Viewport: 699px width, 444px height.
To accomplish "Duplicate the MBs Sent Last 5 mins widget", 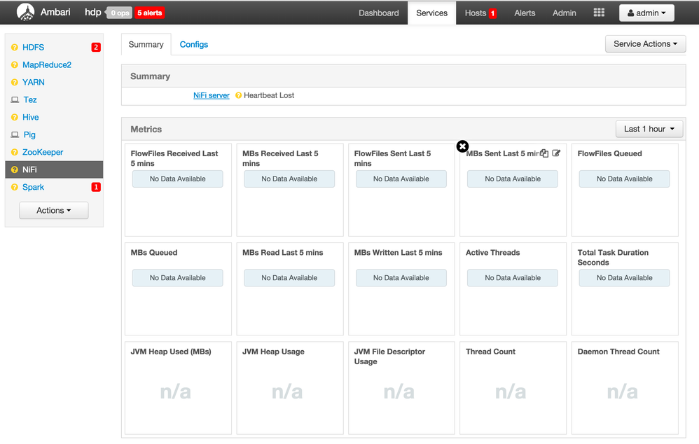I will [x=544, y=153].
